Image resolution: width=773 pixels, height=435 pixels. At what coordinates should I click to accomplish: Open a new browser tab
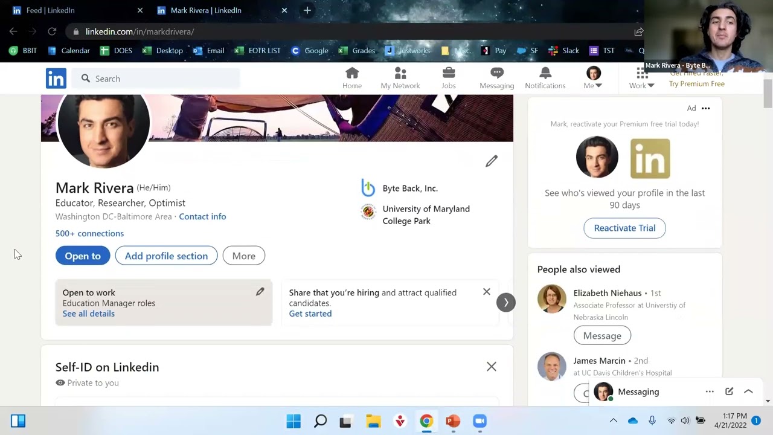pos(307,10)
